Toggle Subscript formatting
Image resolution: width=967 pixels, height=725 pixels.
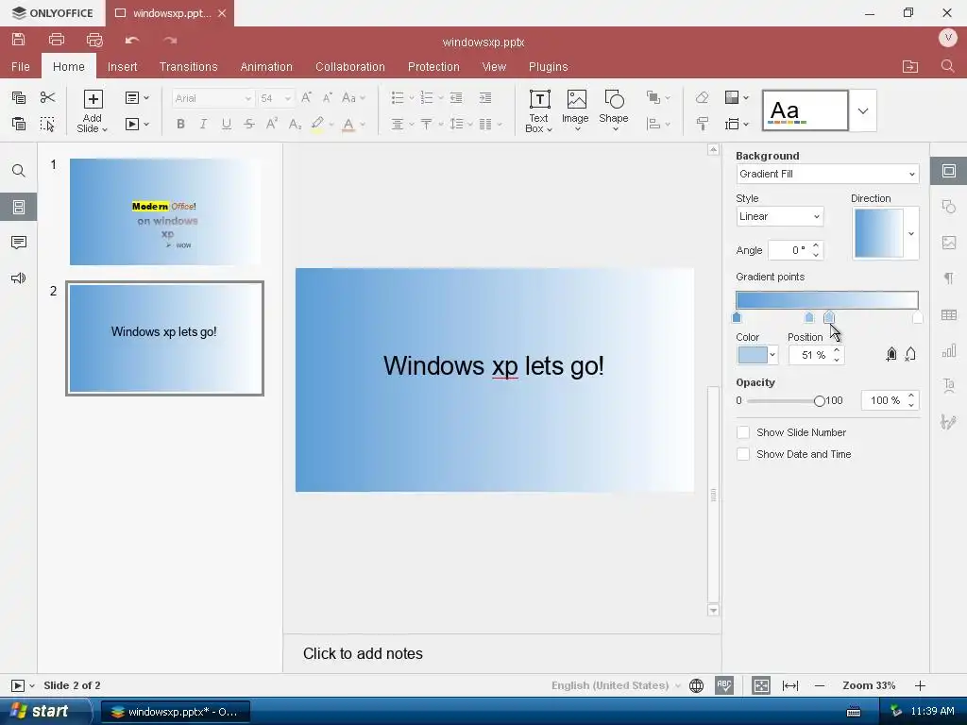tap(295, 124)
